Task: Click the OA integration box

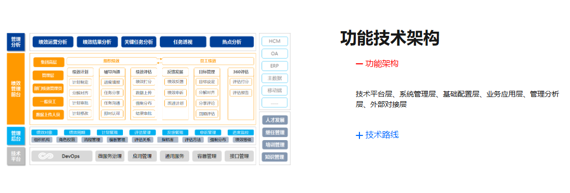Action: tap(275, 54)
